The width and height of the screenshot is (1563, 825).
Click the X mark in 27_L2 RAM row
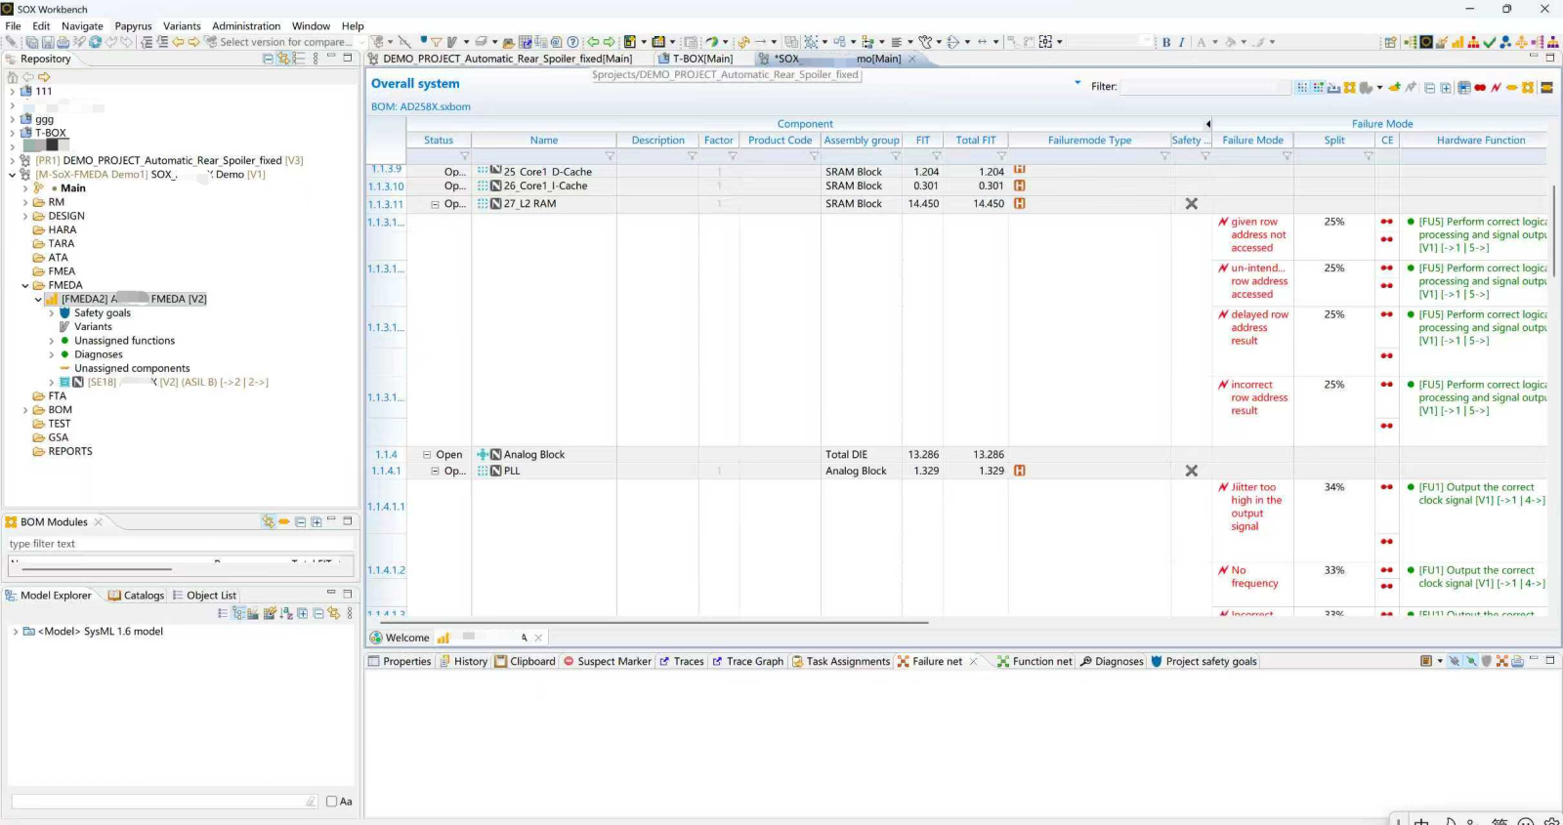1191,204
